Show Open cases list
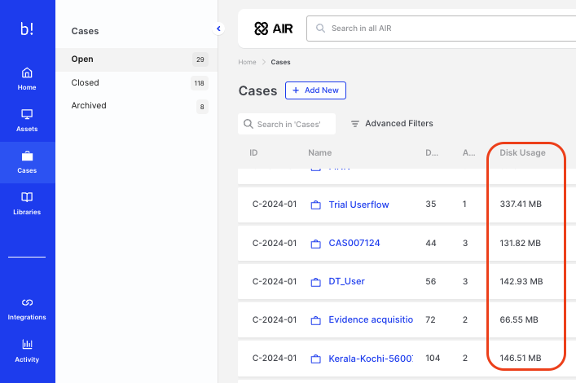Image resolution: width=576 pixels, height=383 pixels. [x=82, y=59]
